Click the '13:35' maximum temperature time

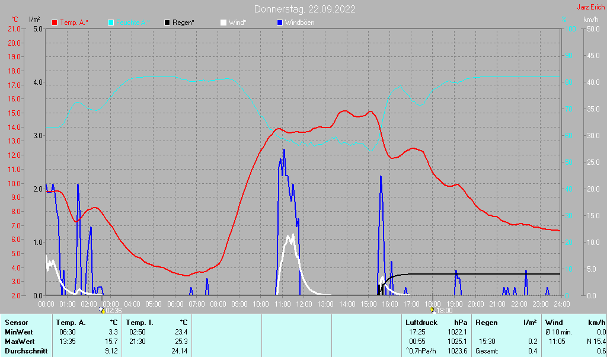68,342
